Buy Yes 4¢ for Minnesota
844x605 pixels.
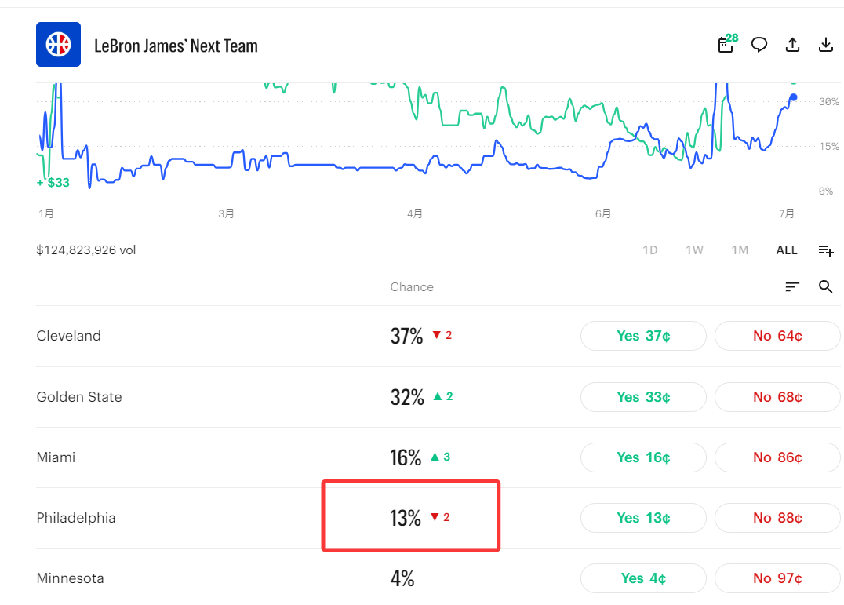click(643, 578)
